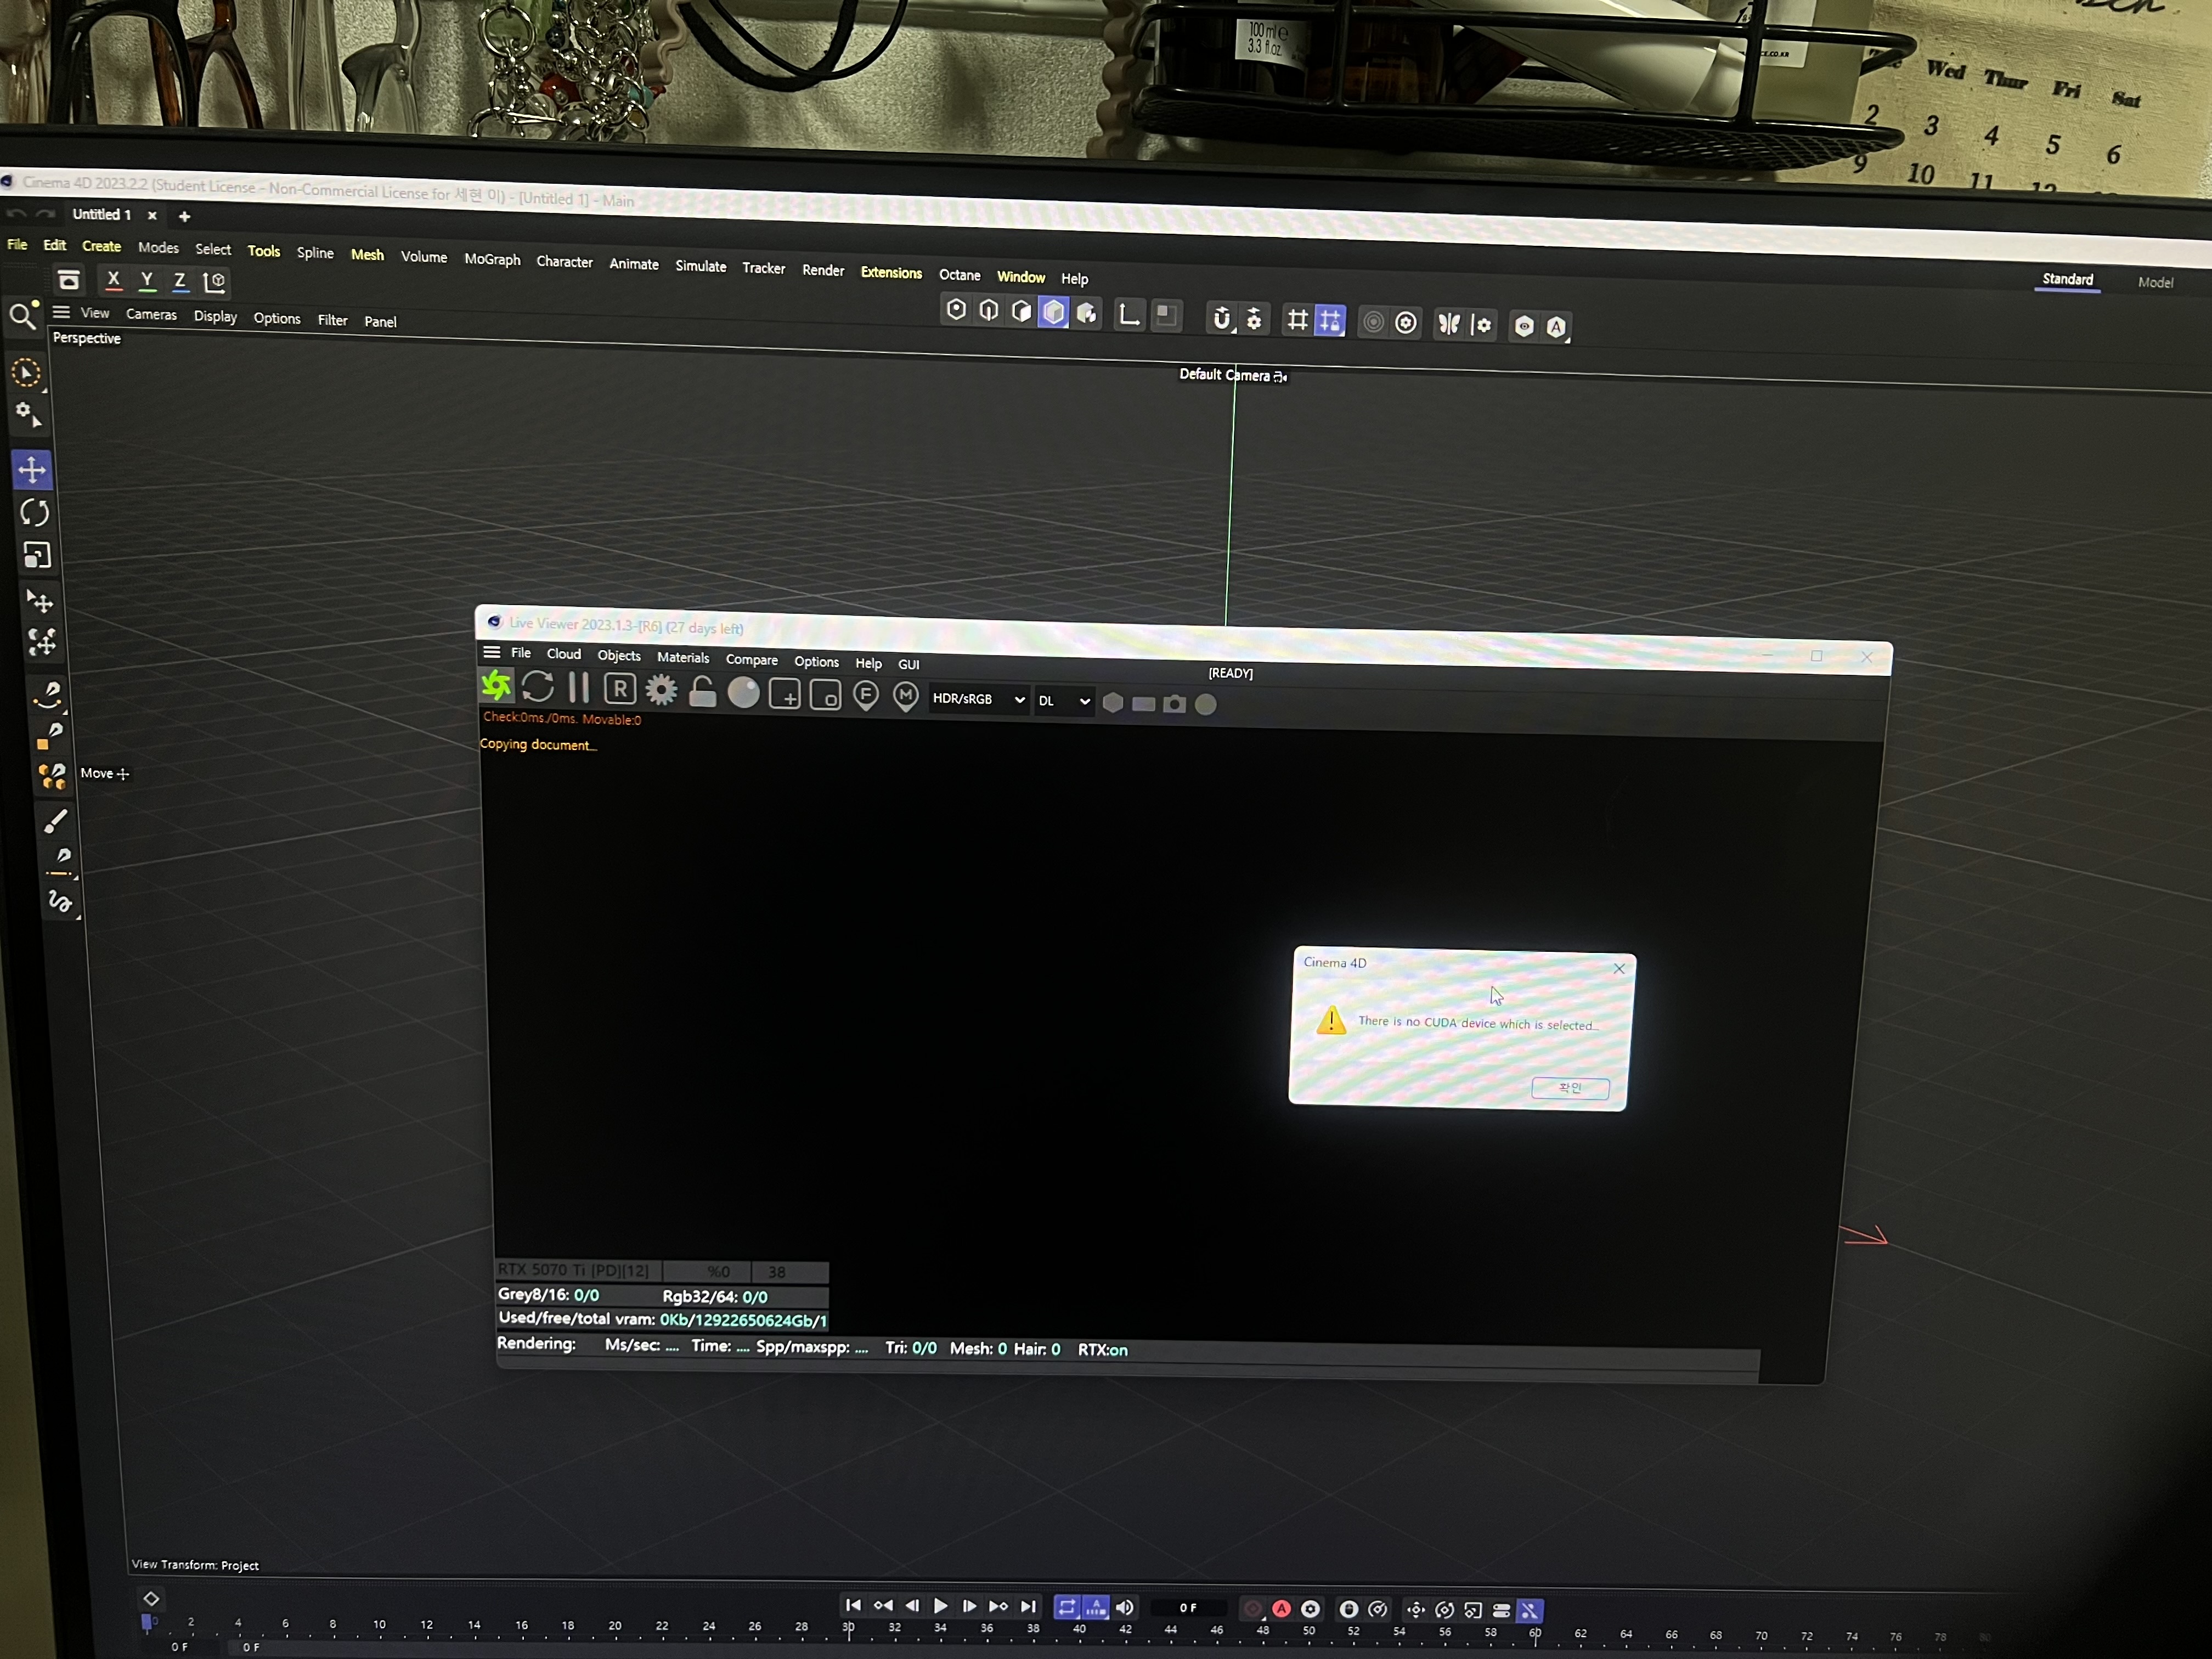Screen dimensions: 2212x1659
Task: Confirm the CUDA device warning dialog
Action: click(1570, 1088)
